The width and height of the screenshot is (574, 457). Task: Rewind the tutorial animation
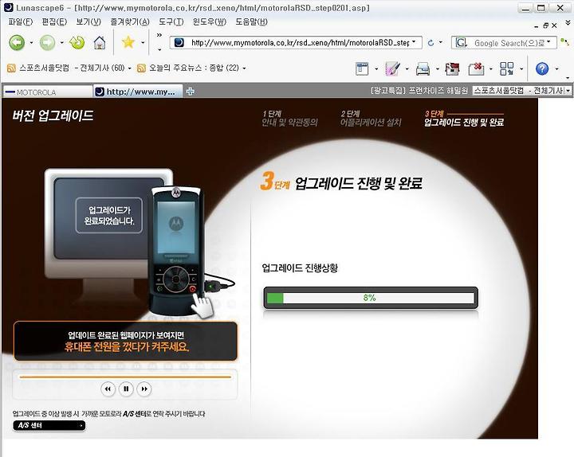click(x=108, y=389)
